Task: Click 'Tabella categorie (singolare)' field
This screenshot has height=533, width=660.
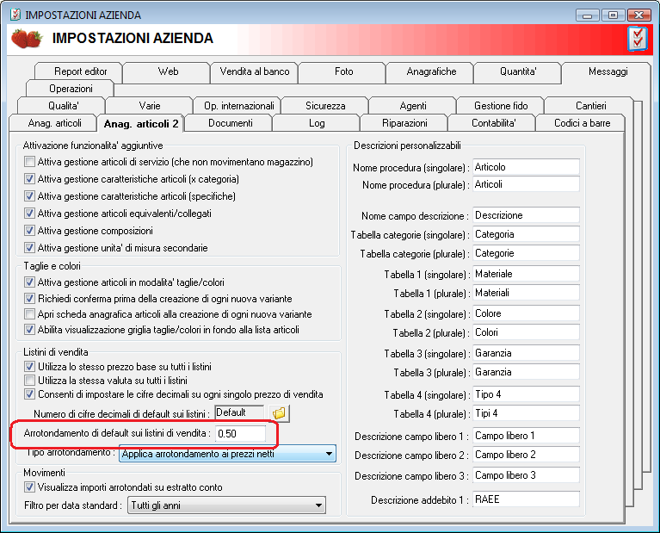Action: (526, 234)
